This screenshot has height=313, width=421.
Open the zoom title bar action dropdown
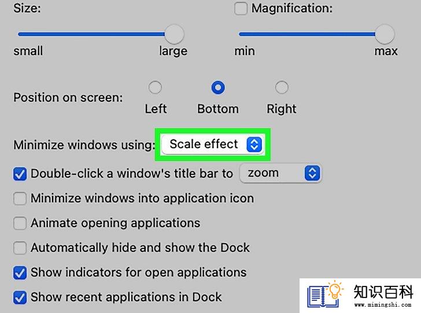(280, 173)
